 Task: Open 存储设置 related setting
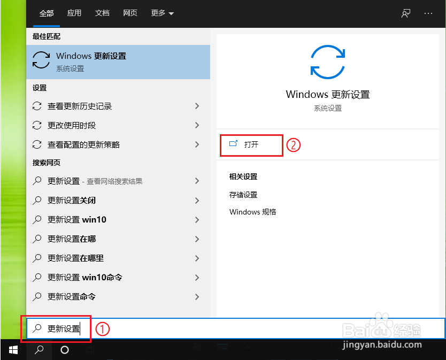point(243,195)
